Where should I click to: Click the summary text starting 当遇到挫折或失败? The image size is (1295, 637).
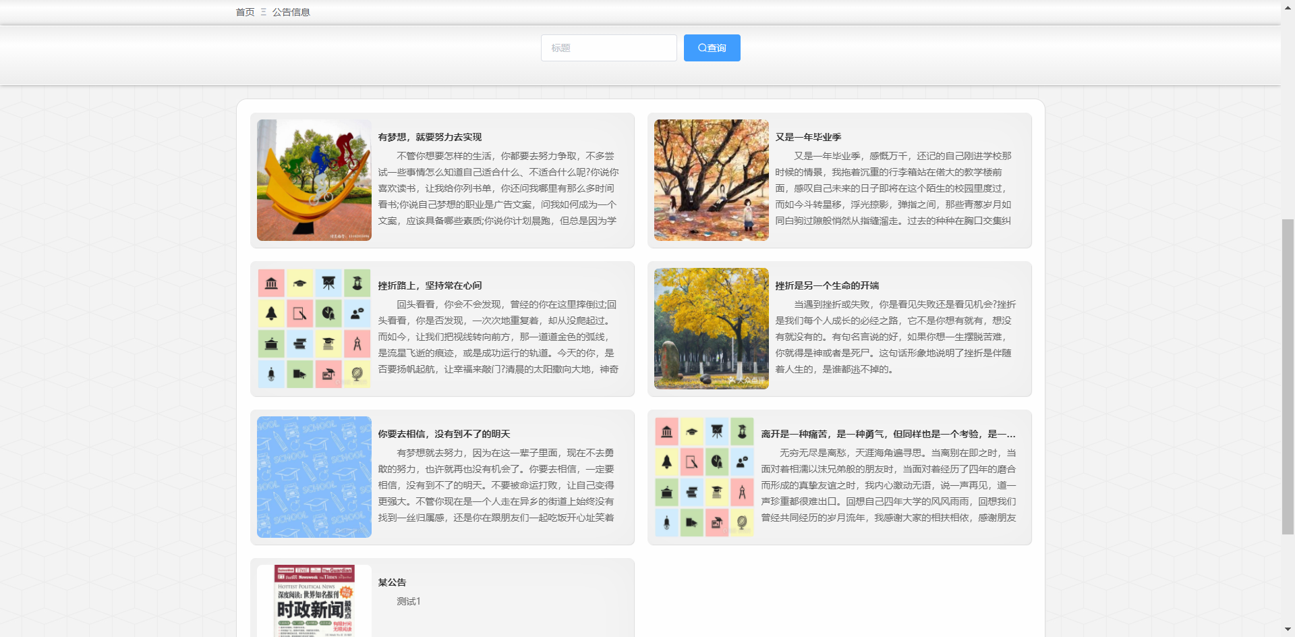coord(896,337)
